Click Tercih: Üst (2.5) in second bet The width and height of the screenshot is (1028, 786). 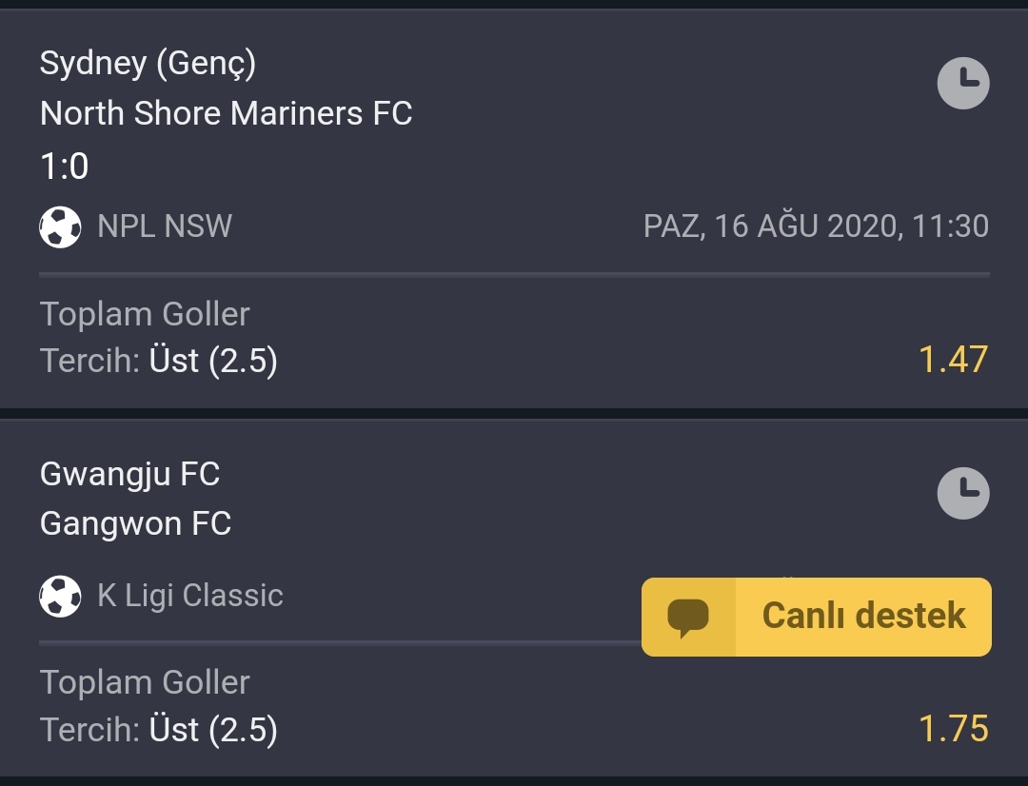159,730
